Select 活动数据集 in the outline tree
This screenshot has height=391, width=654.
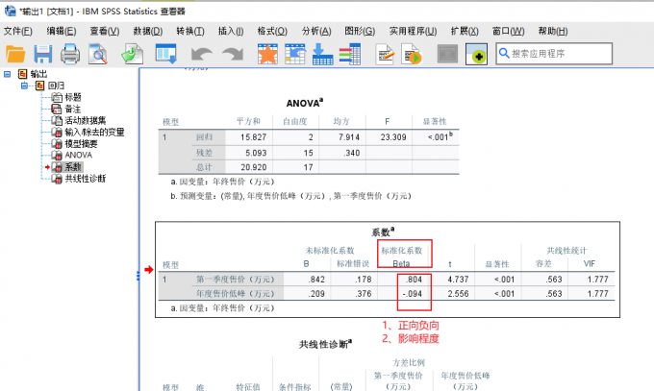pyautogui.click(x=86, y=120)
